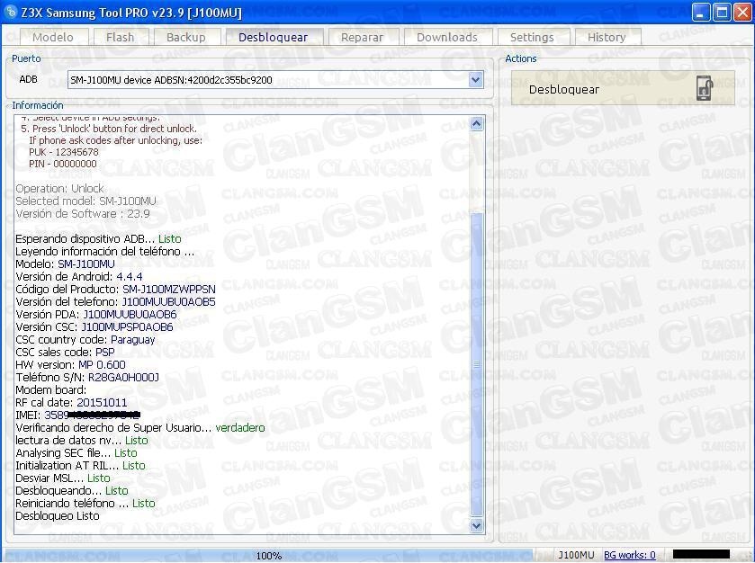
Task: Click the 'Teléfono S/N: R28GA0H000J' line
Action: 87,377
